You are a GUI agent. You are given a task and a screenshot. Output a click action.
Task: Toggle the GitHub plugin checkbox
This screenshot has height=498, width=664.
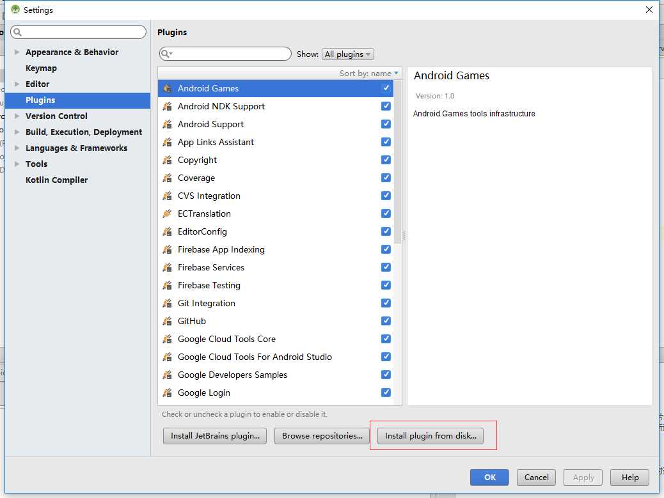(x=386, y=321)
